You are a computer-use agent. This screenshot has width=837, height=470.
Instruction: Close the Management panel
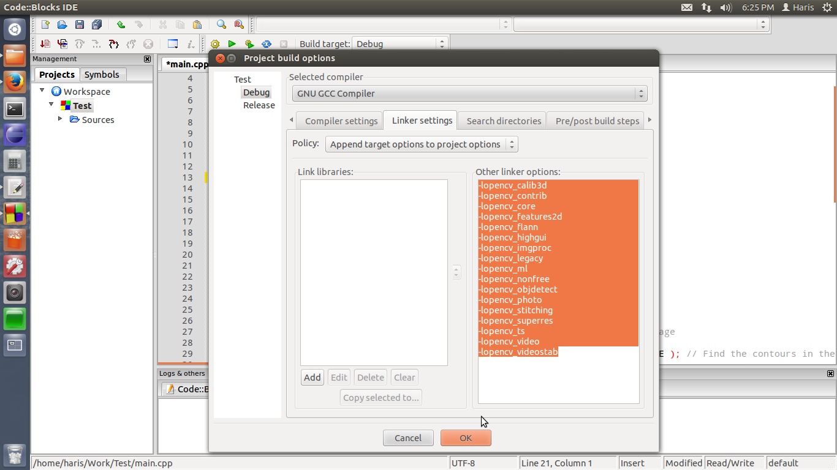coord(147,59)
